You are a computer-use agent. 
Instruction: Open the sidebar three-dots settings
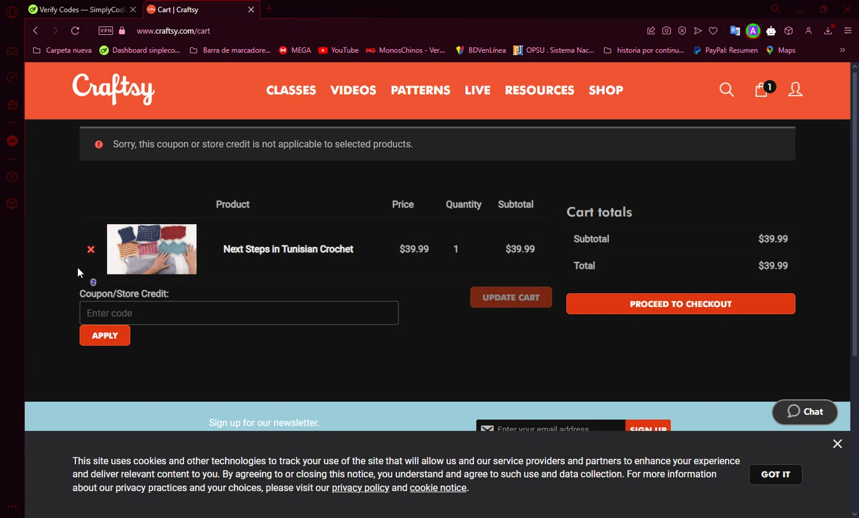pyautogui.click(x=12, y=507)
